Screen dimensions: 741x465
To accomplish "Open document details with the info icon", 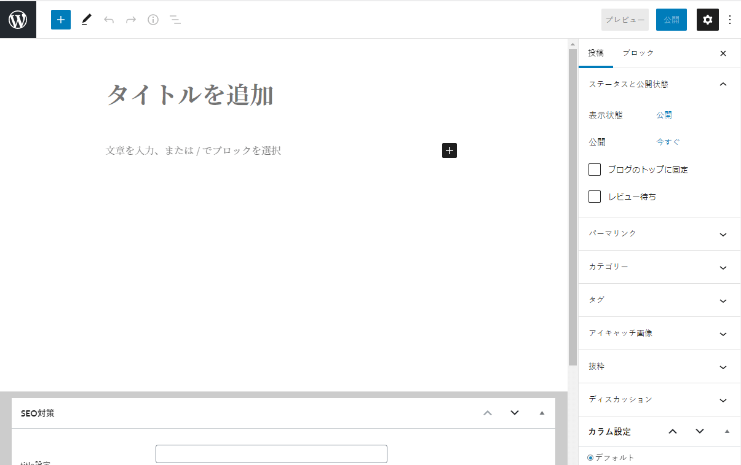I will [153, 19].
